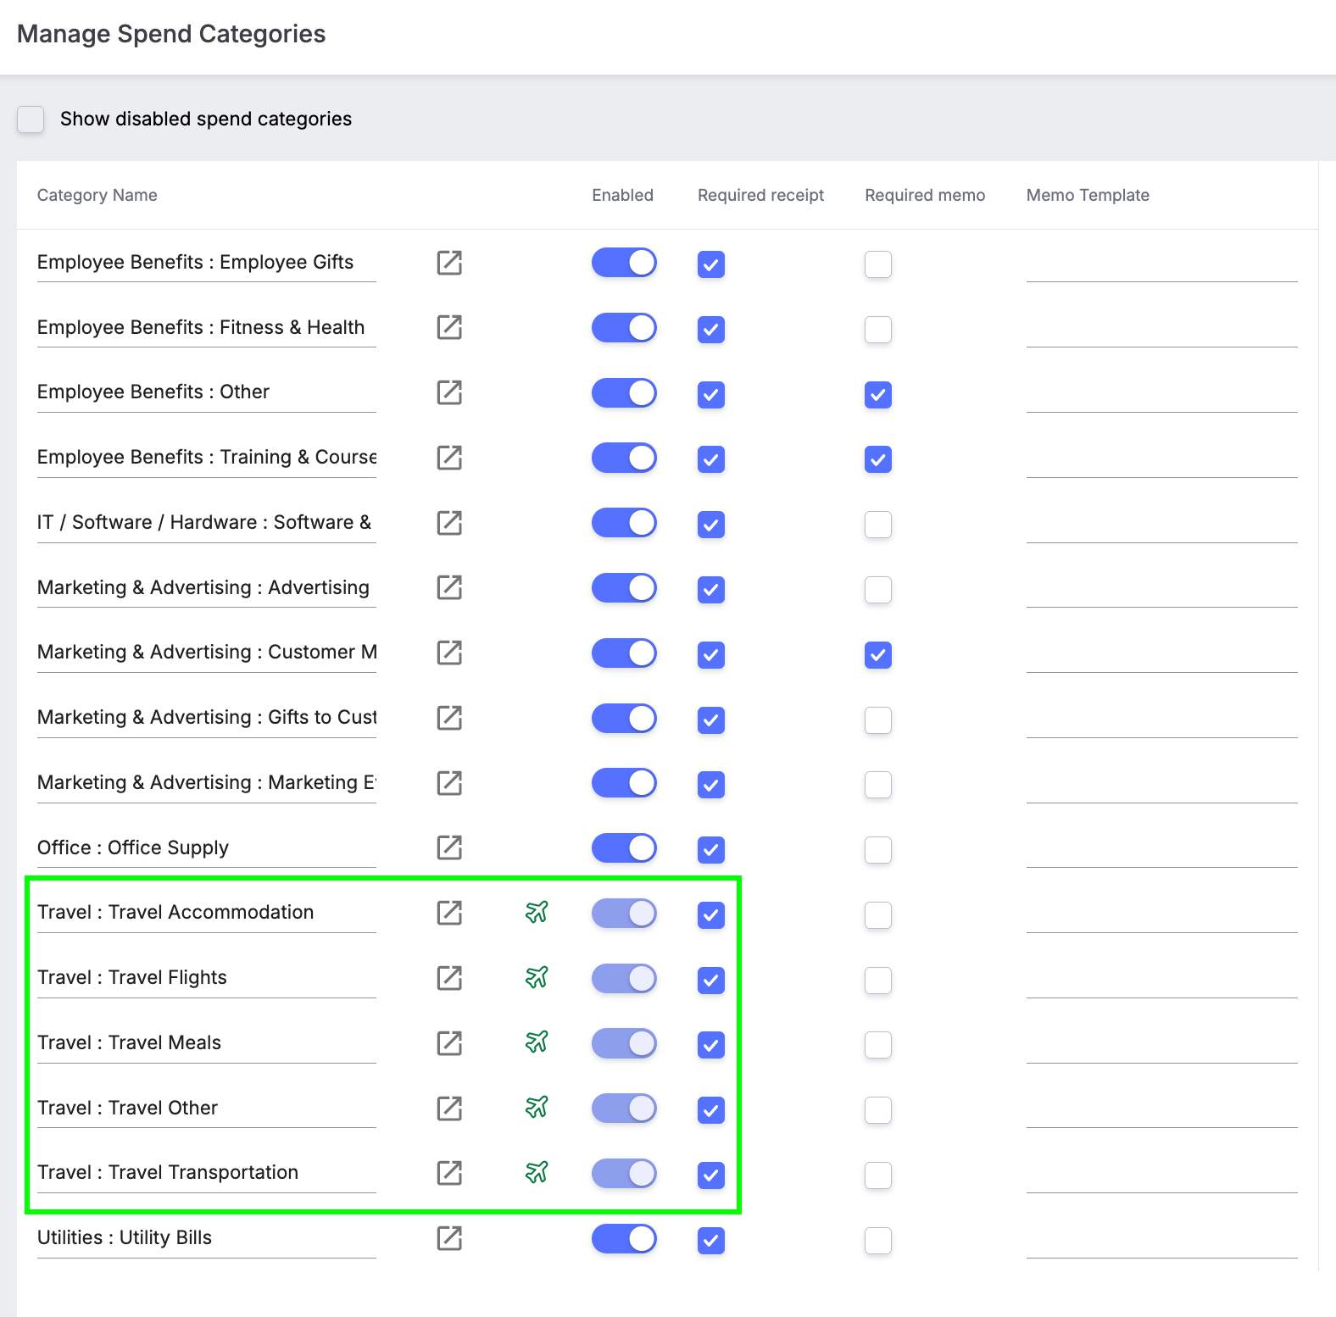Open external link for Marketing : Advertising row
Screen dimensions: 1336x1317
[449, 587]
